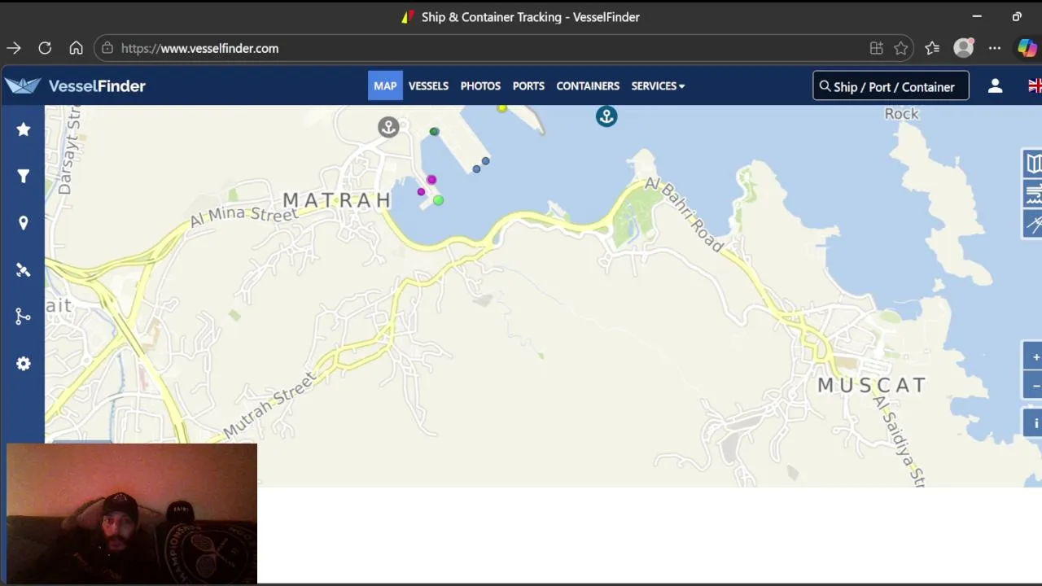Select the dark green vessel marker
Viewport: 1042px width, 586px height.
(434, 131)
